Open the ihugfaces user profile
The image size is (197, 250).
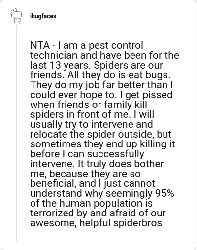(x=43, y=16)
